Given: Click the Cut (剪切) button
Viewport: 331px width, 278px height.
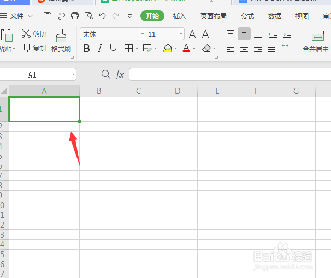Looking at the screenshot, I should 33,34.
